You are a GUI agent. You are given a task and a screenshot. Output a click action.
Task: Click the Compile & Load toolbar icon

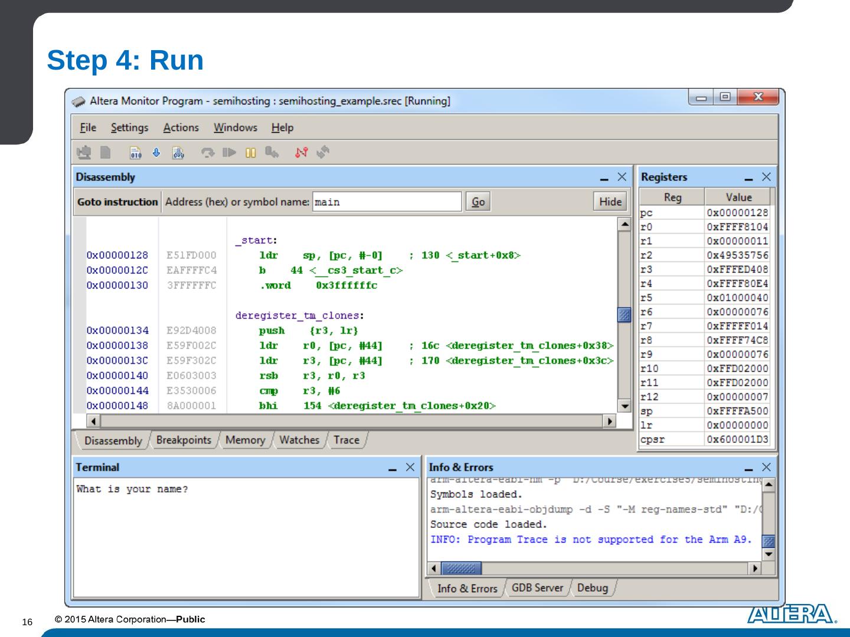tap(178, 153)
